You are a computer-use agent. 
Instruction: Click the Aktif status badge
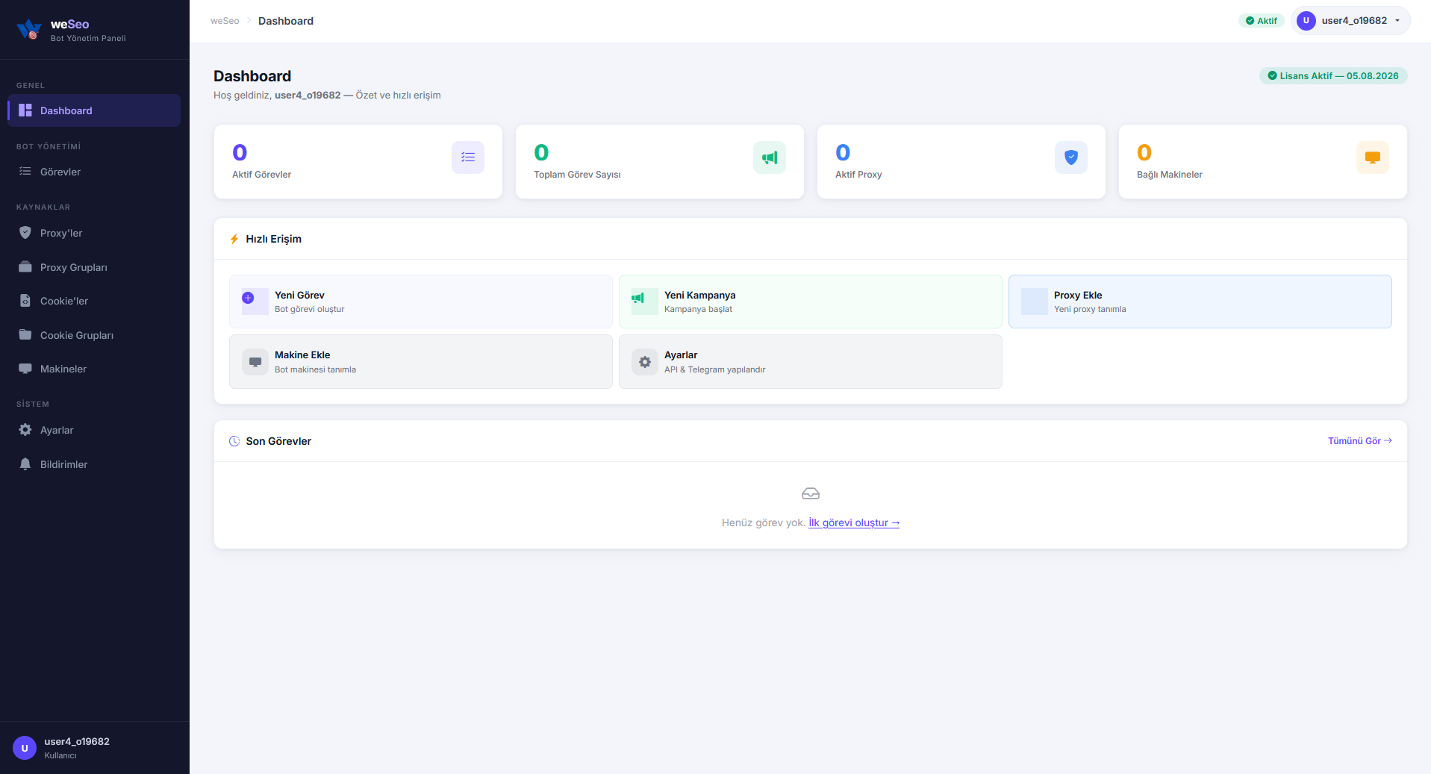(x=1262, y=21)
